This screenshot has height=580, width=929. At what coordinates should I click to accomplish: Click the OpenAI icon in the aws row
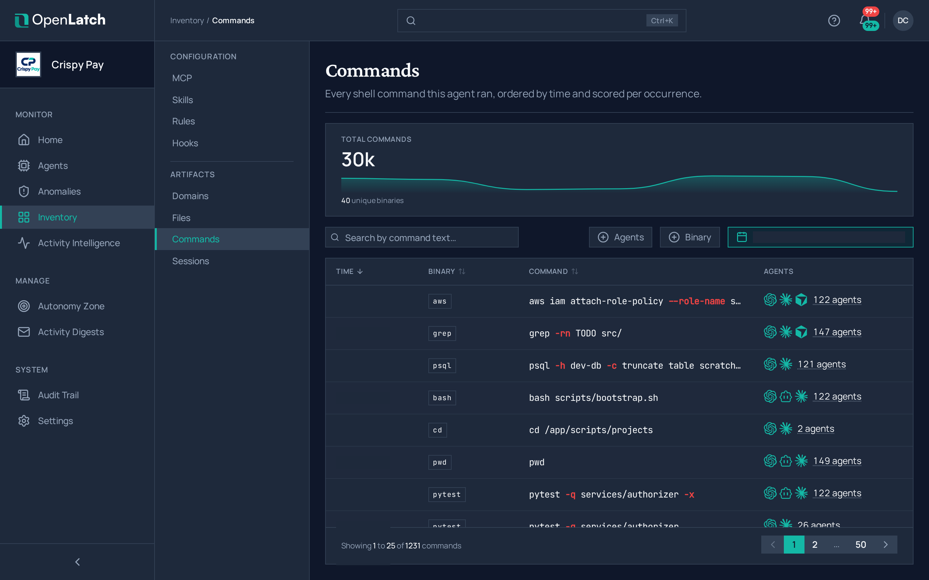[x=770, y=300]
